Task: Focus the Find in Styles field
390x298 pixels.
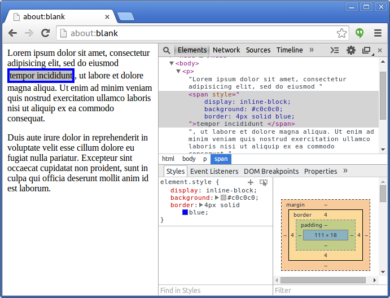Action: [216, 290]
